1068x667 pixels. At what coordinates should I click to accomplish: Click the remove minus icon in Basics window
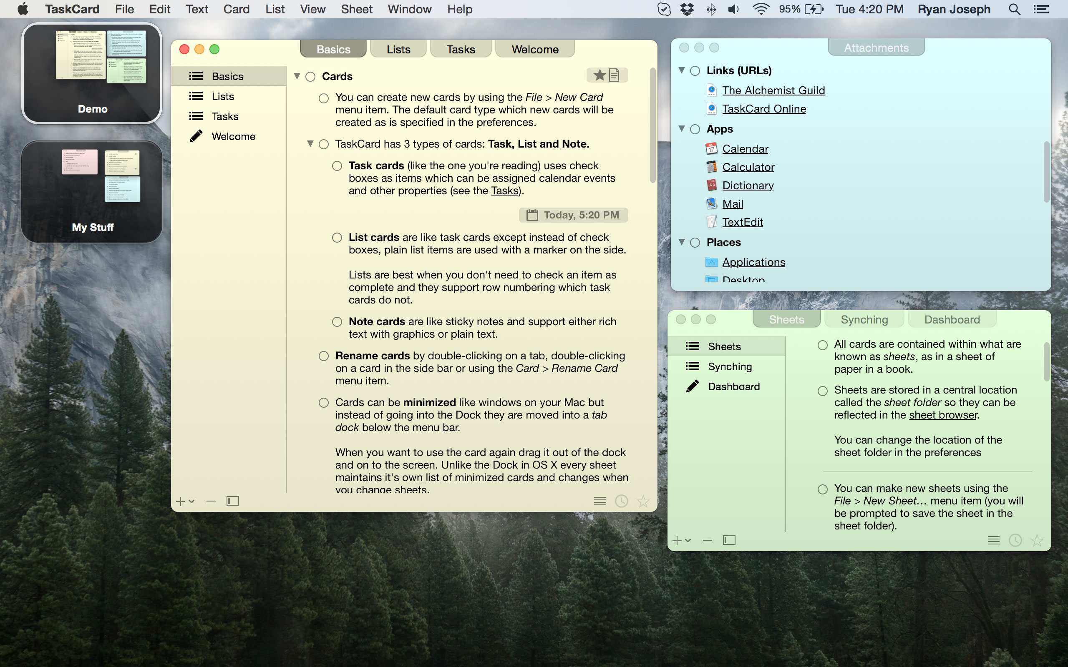[211, 501]
